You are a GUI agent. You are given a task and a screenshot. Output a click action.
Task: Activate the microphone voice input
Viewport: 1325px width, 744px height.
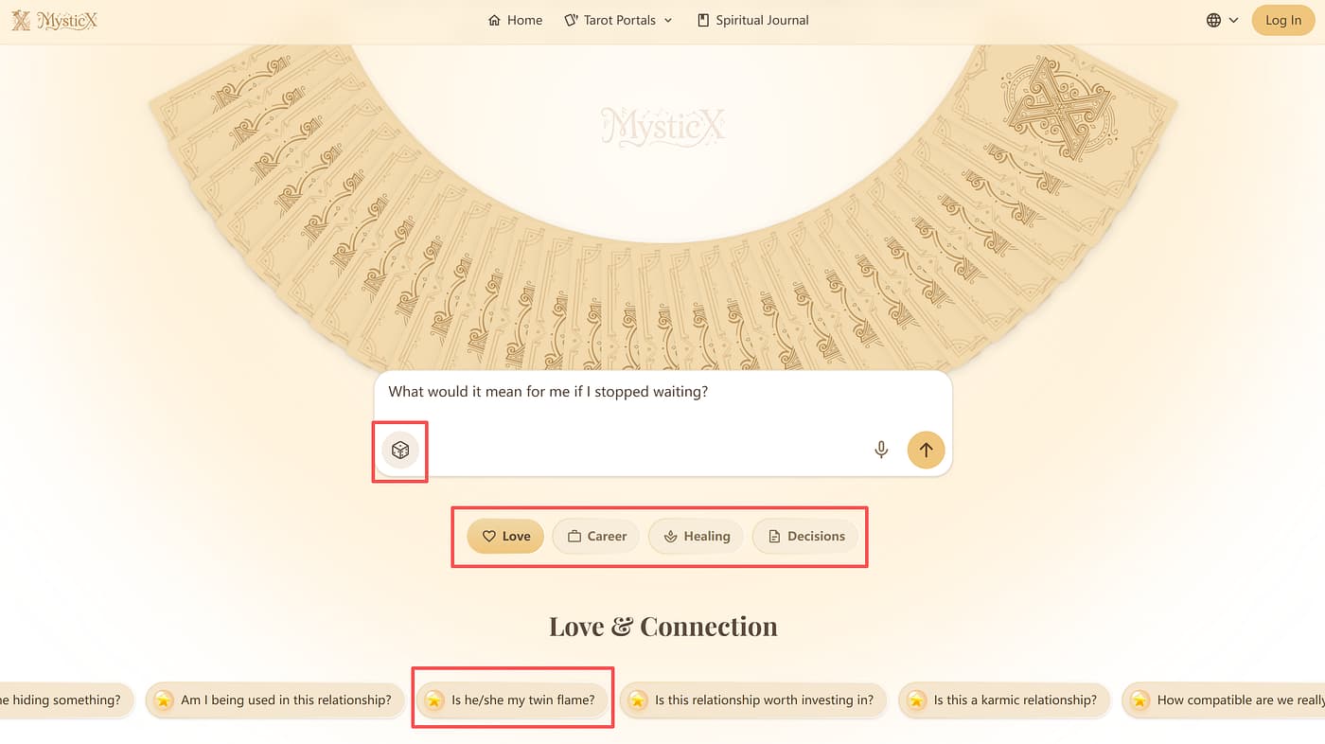click(881, 450)
